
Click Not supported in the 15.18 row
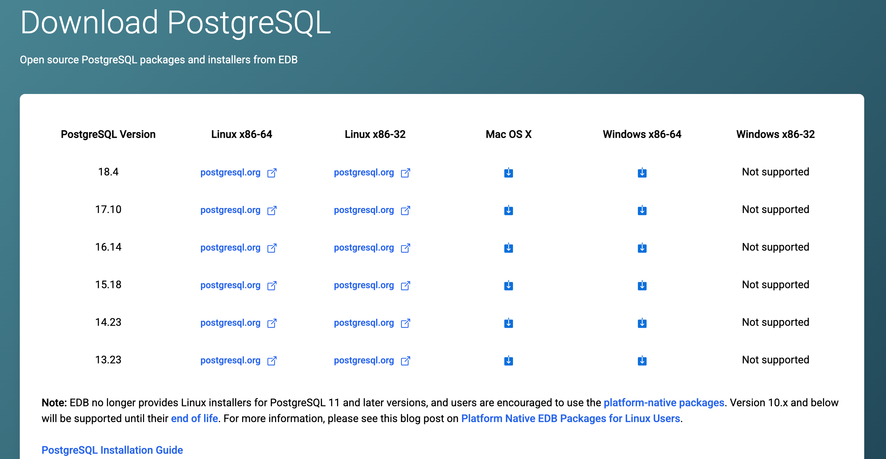tap(775, 284)
